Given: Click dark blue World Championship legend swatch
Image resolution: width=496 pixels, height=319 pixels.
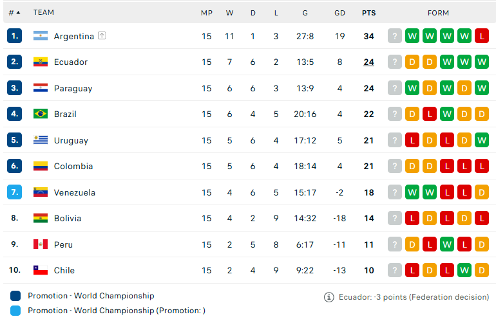Looking at the screenshot, I should 15,296.
